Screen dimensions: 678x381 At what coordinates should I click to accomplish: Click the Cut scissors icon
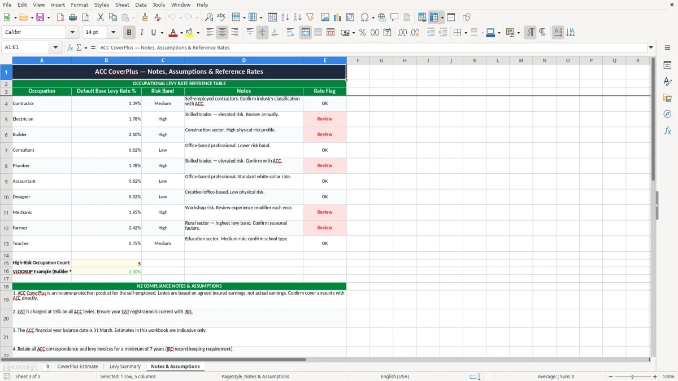tap(100, 17)
